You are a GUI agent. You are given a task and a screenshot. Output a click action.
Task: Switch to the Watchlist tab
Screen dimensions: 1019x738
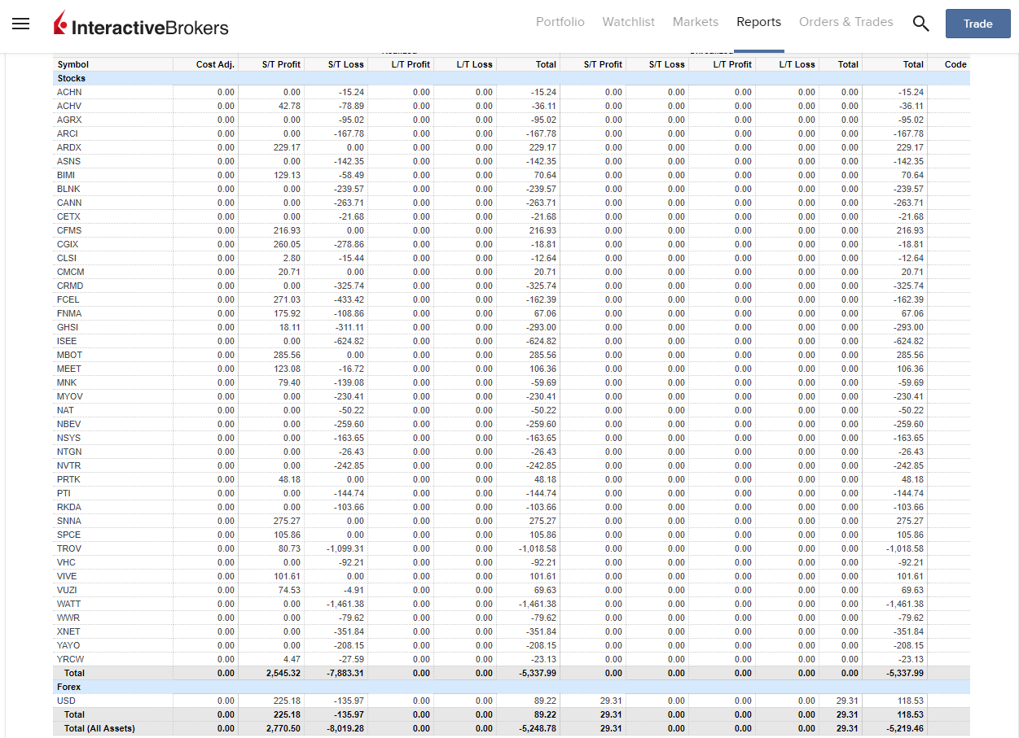(628, 22)
